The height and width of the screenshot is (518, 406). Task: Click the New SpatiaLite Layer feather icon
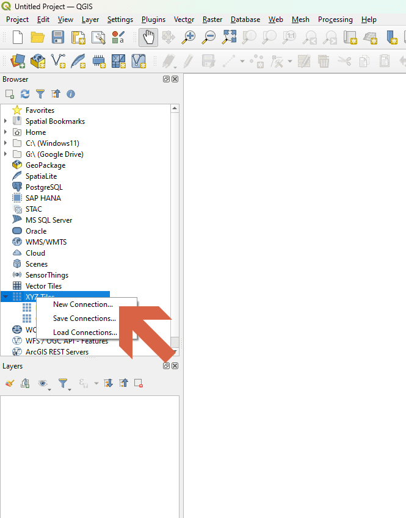[78, 61]
